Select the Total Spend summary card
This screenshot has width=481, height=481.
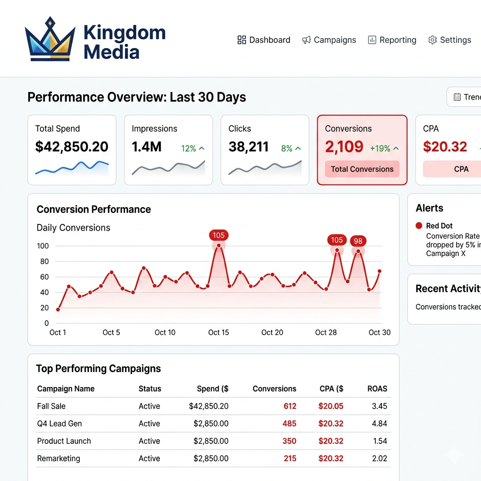click(72, 150)
